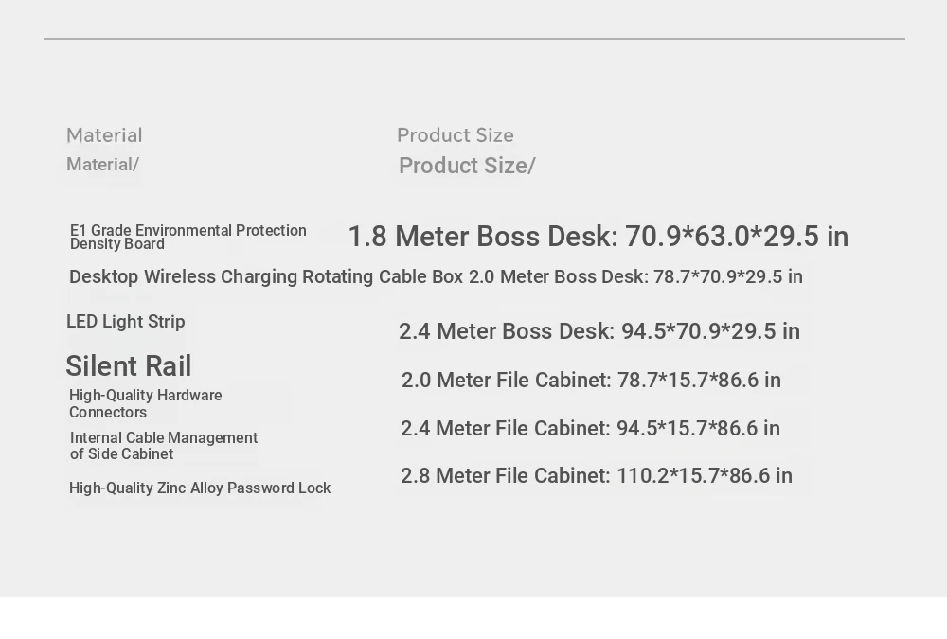Select the 1.8 Meter Boss Desk dimensions line
947x639 pixels.
coord(599,236)
